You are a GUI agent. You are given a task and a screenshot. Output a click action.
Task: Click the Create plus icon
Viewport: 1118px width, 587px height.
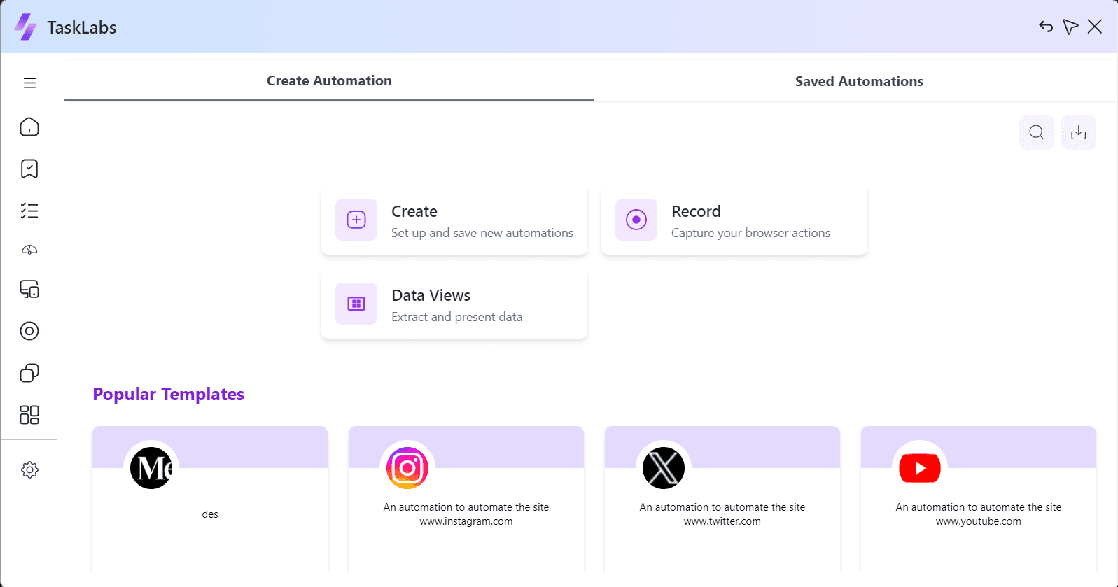pyautogui.click(x=356, y=220)
